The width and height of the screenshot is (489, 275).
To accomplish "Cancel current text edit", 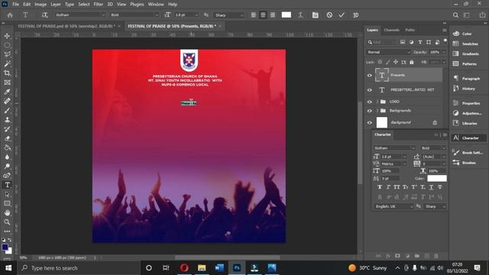I will [329, 15].
